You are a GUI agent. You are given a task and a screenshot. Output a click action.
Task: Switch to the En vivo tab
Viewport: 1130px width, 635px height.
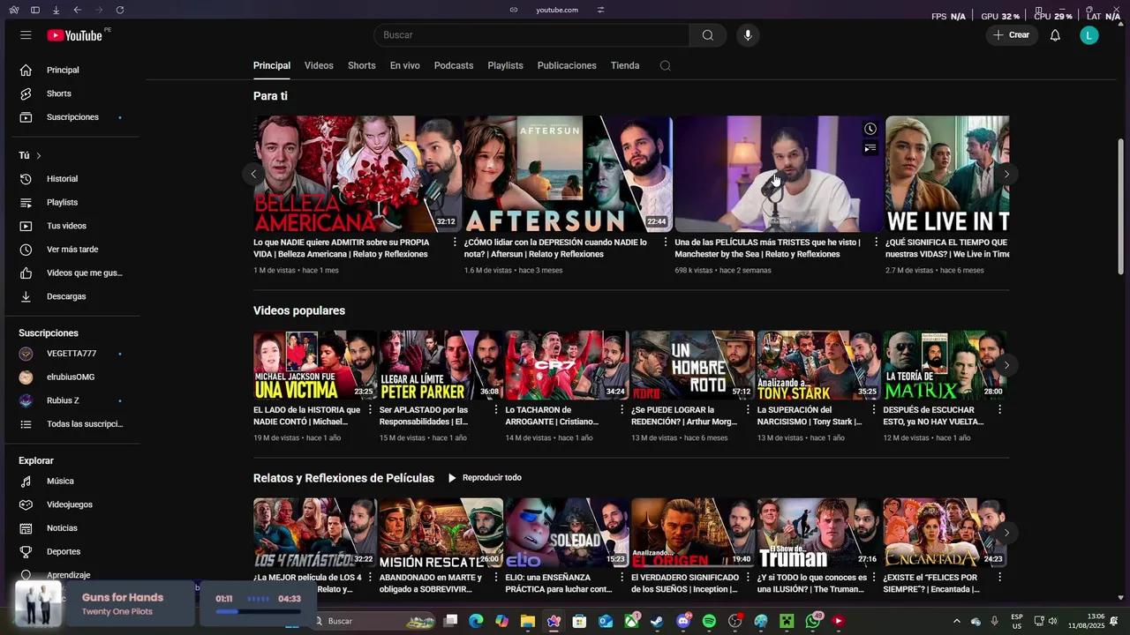coord(405,65)
